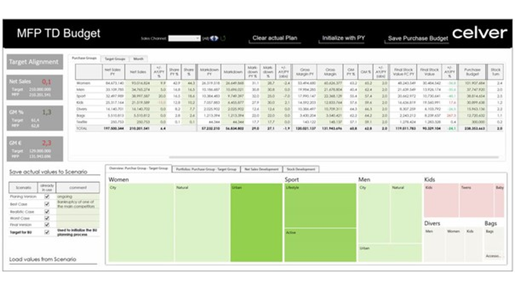Select the Sport Lifestyle treemap tile
Viewport: 515px width, 290px height.
coord(320,205)
